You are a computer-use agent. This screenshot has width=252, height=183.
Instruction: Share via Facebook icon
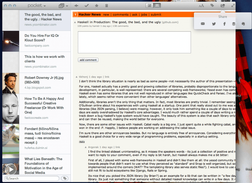[x=224, y=24]
